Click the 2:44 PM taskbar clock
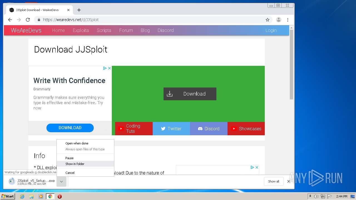356x200 pixels. click(x=342, y=196)
